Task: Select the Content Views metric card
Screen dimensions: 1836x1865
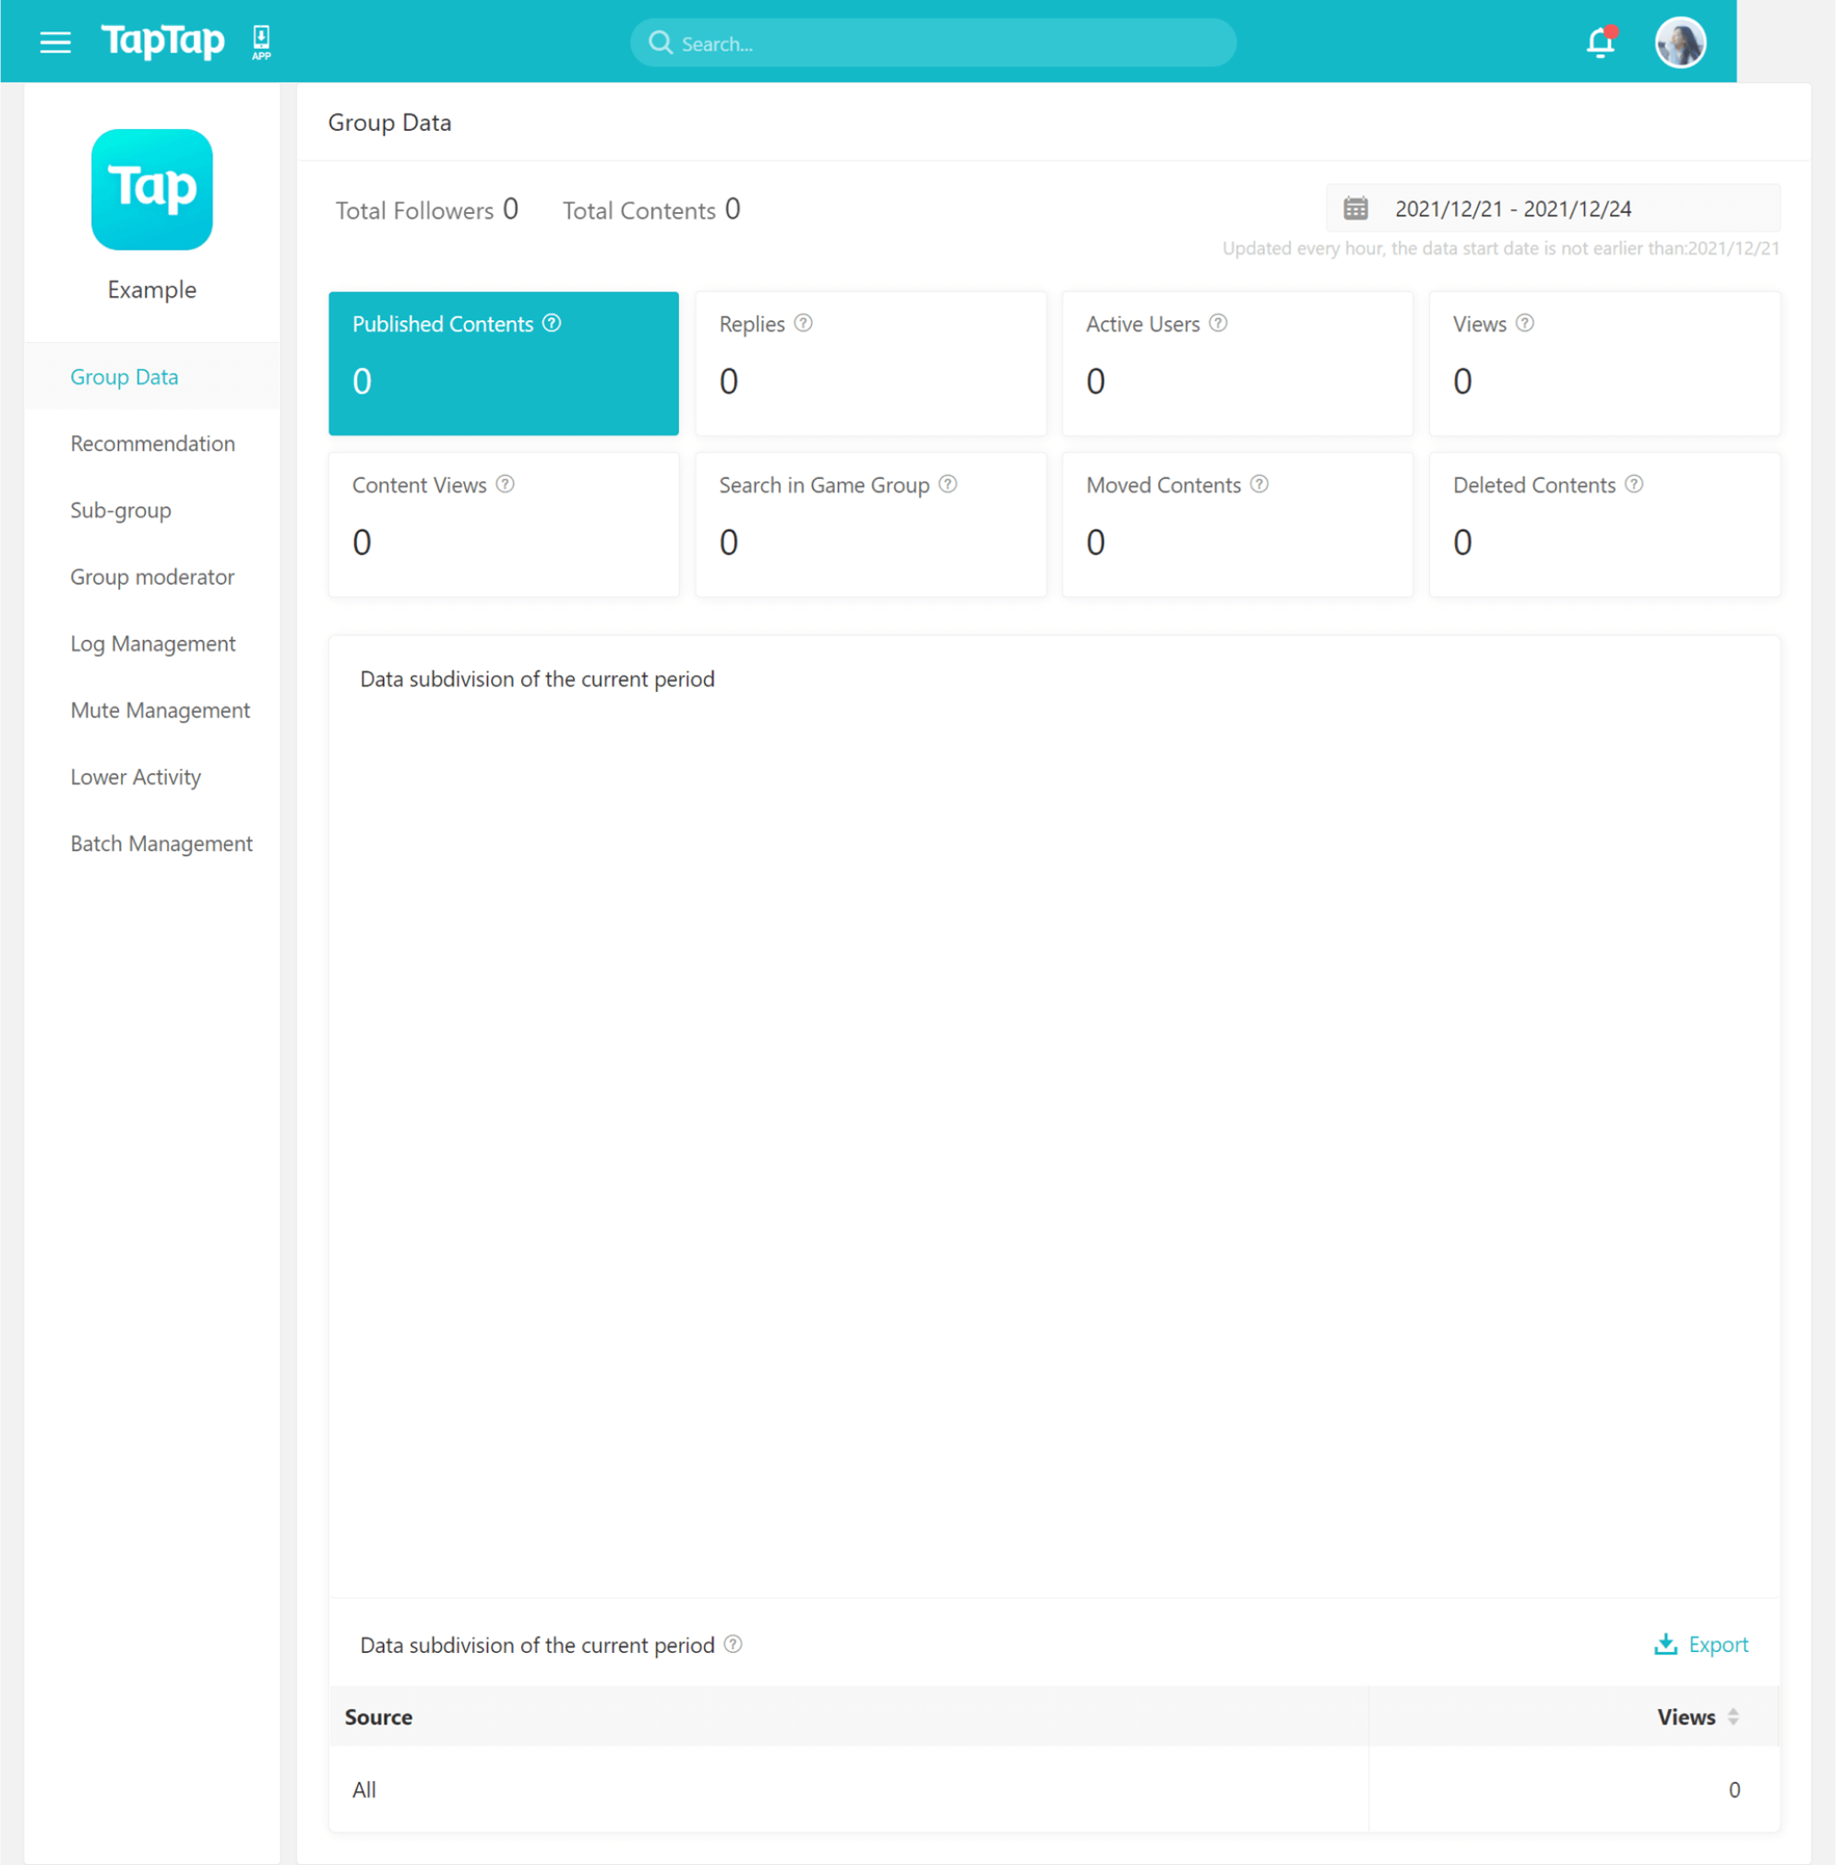Action: click(x=504, y=524)
